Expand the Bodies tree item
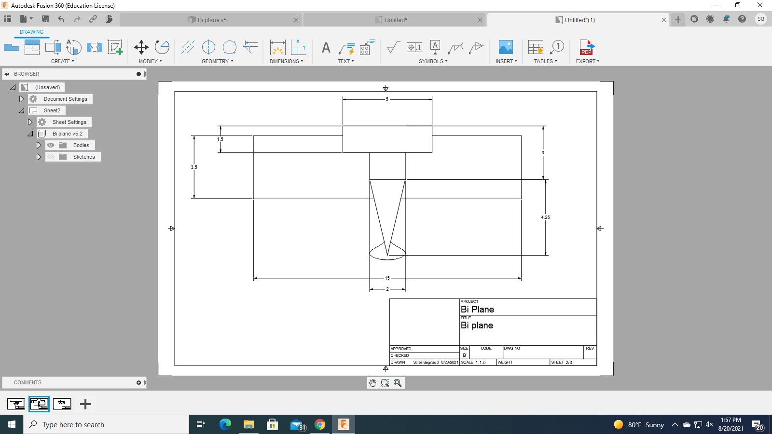The width and height of the screenshot is (772, 434). tap(39, 145)
